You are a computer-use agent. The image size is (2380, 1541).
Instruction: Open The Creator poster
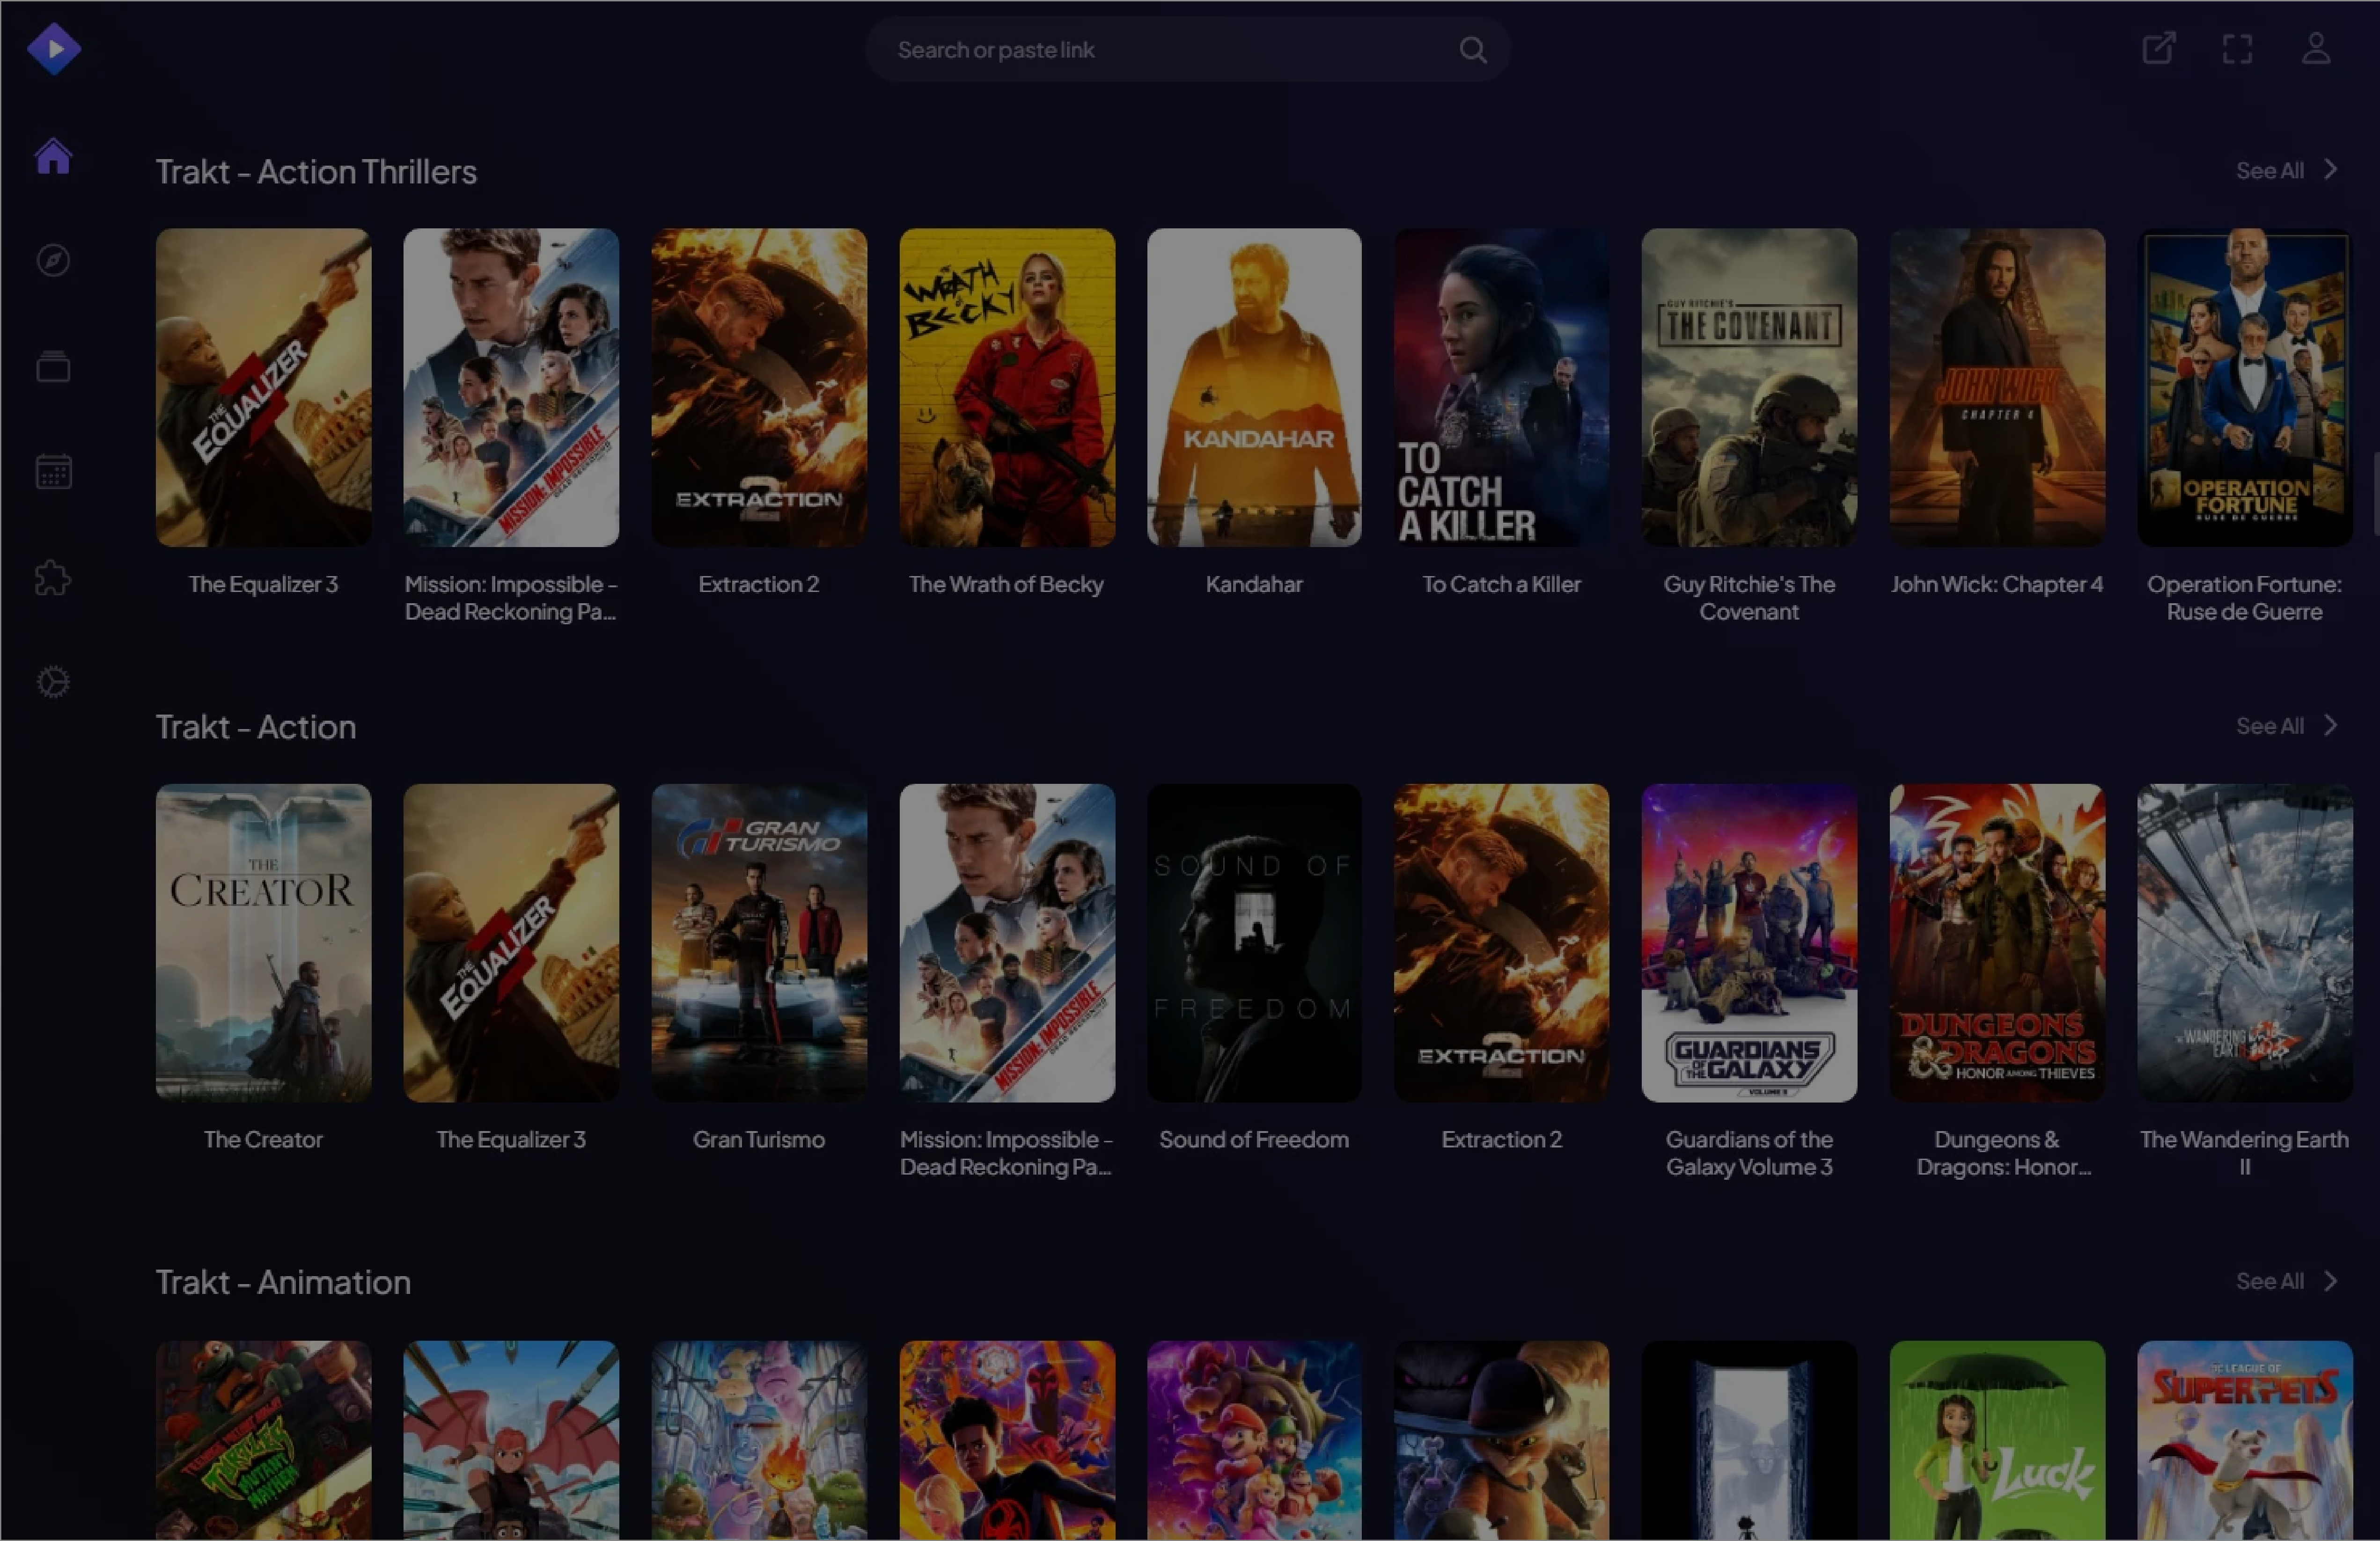pyautogui.click(x=263, y=943)
